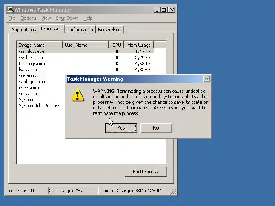Click taskmgr.exe CPU value 02
The height and width of the screenshot is (206, 275).
(x=117, y=64)
